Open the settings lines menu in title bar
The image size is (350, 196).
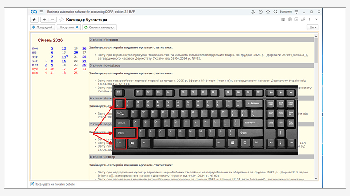tap(297, 11)
